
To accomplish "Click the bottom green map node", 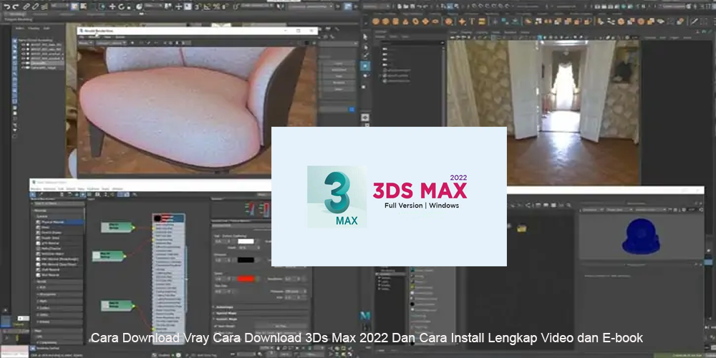I will click(117, 306).
